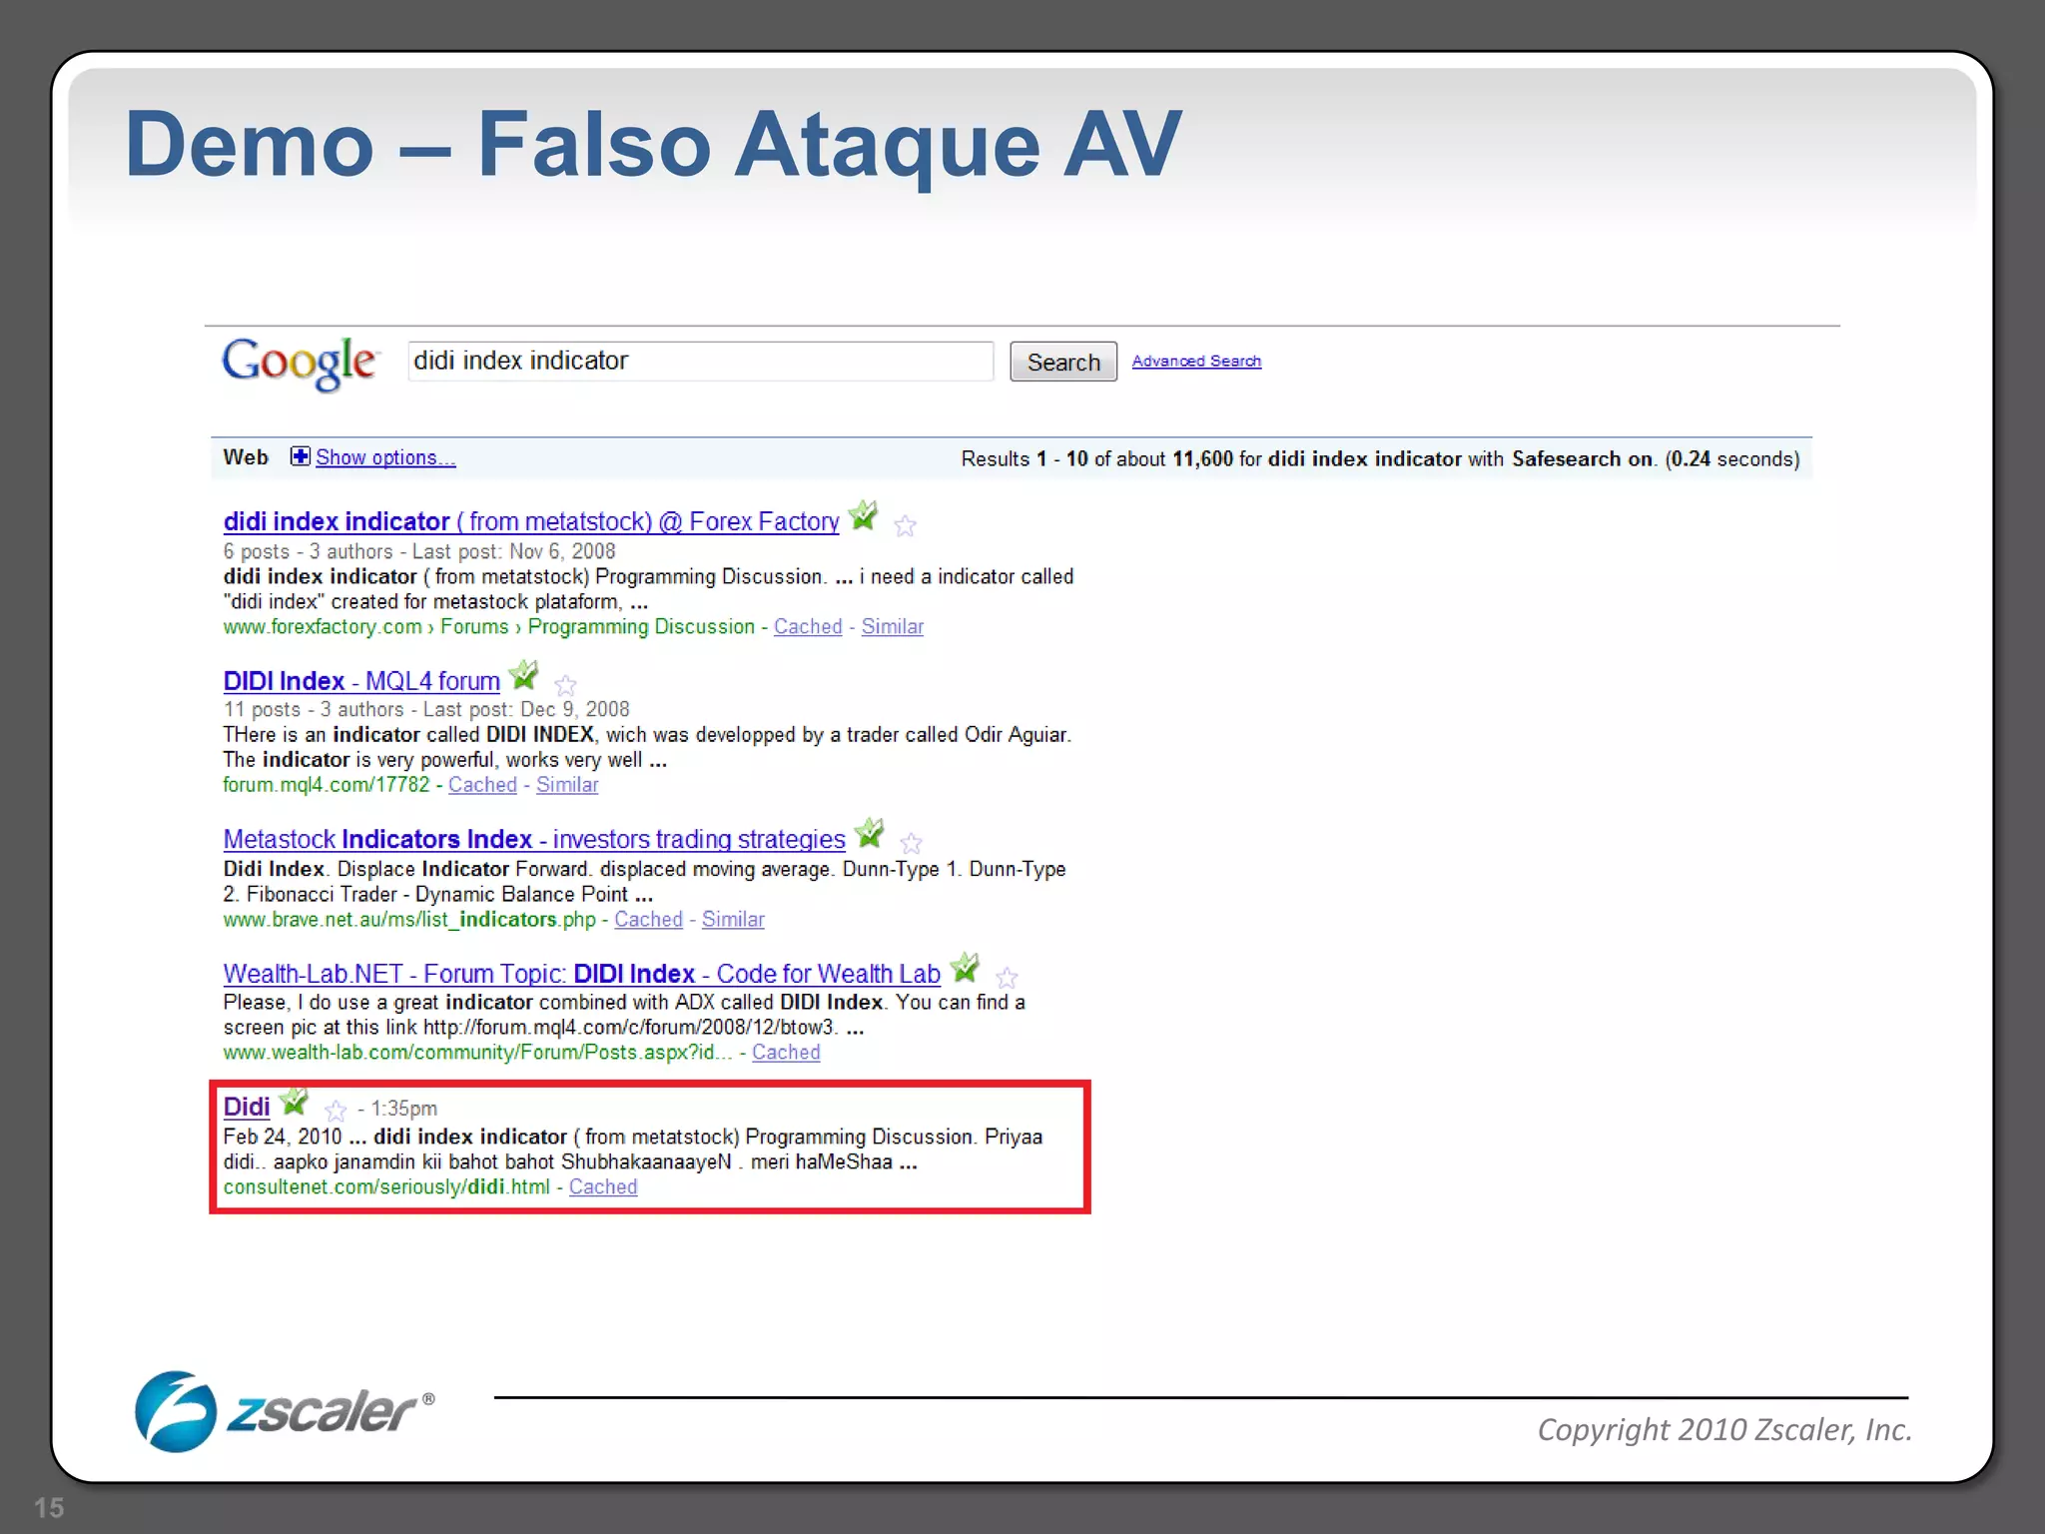This screenshot has width=2045, height=1534.
Task: Click 6 posts - 3 authors line
Action: point(419,551)
